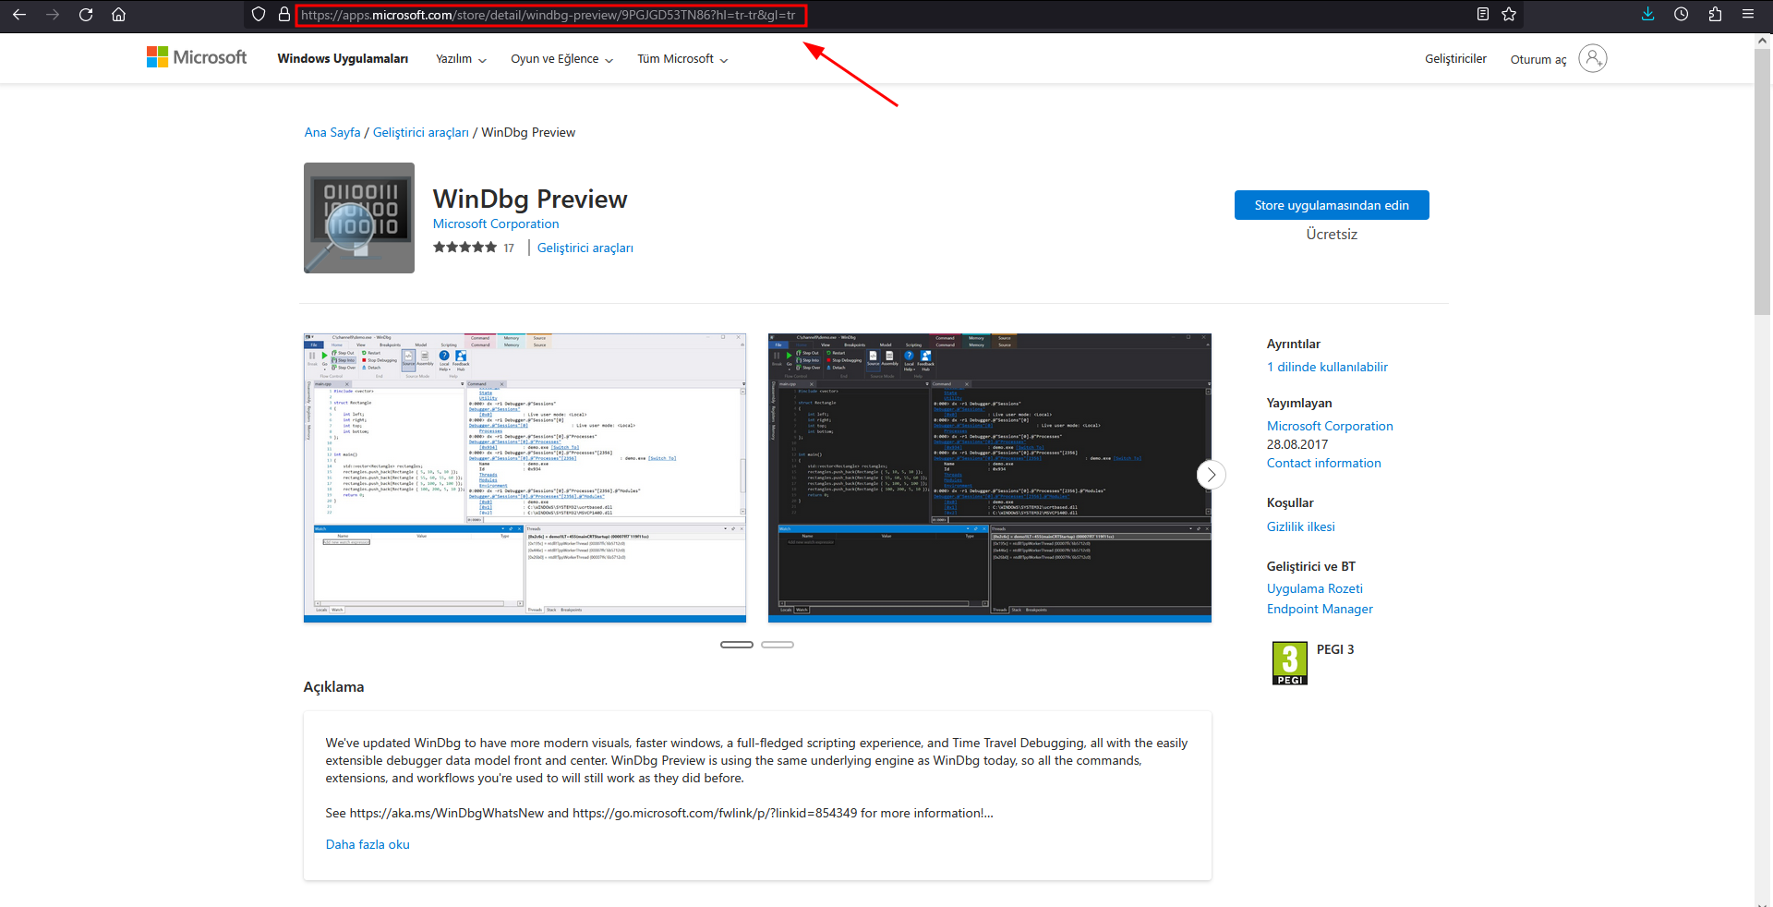
Task: Click the Microsoft logo
Action: (197, 57)
